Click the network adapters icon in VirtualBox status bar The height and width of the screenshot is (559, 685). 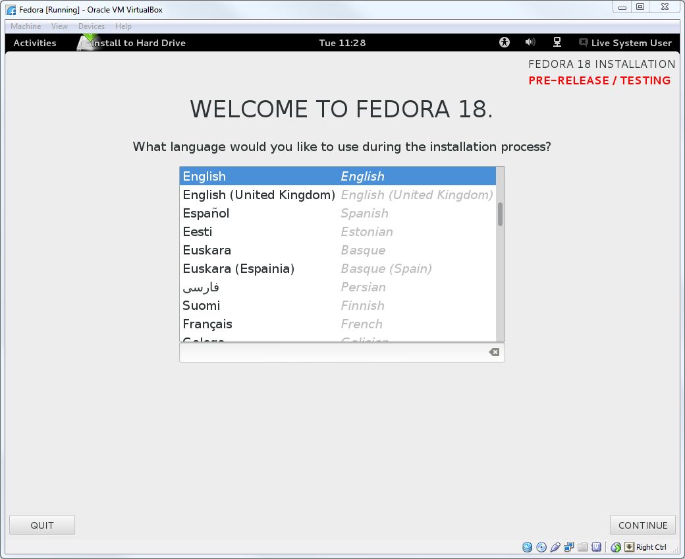569,546
